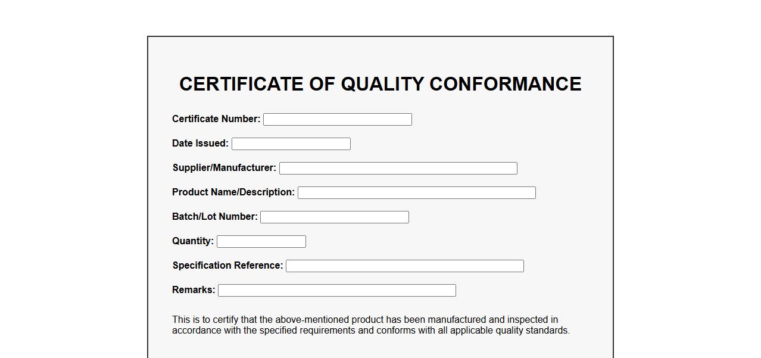Select the Supplier/Manufacturer input field
Screen dimensions: 761x358
coord(398,169)
